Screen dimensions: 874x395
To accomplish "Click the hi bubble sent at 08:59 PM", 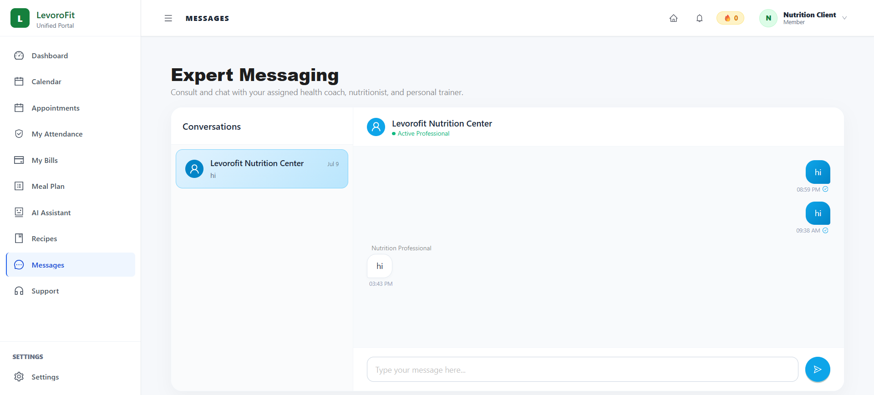I will [x=818, y=172].
